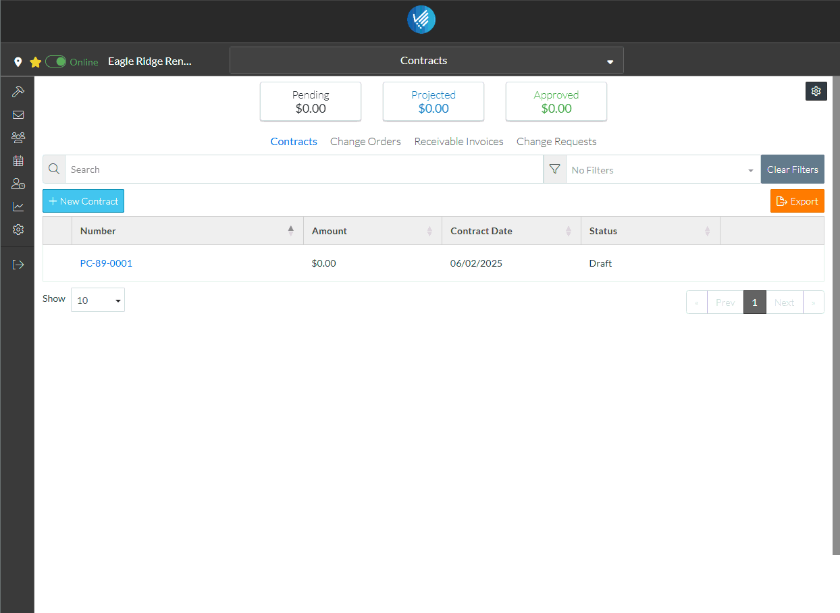The image size is (840, 613).
Task: Click the search magnifier icon
Action: [54, 169]
